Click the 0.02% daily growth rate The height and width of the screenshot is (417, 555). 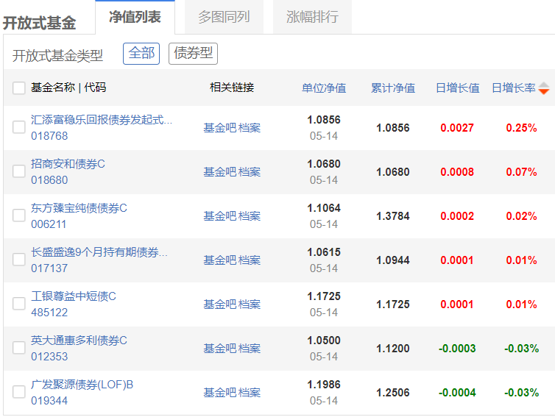click(x=521, y=216)
